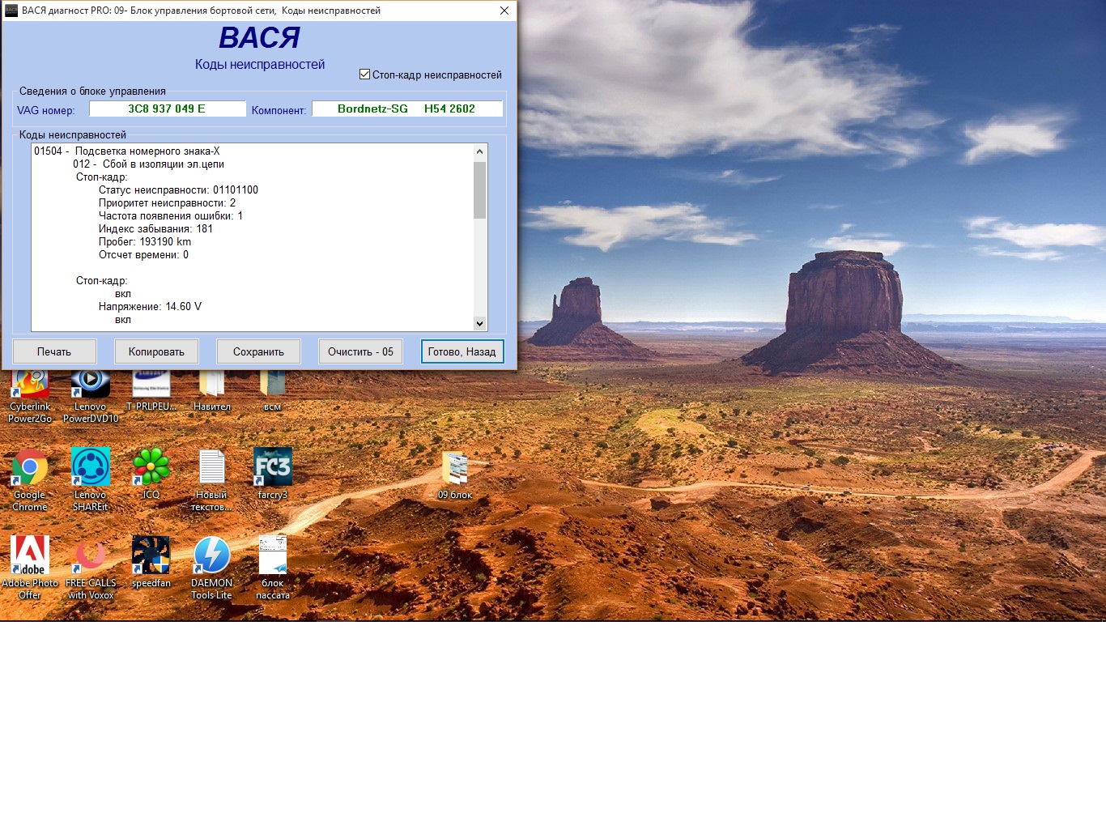Screen dimensions: 1106x813
Task: Click the VAG номер field
Action: (167, 109)
